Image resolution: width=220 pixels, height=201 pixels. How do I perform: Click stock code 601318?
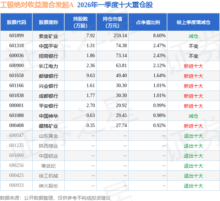coord(16,46)
